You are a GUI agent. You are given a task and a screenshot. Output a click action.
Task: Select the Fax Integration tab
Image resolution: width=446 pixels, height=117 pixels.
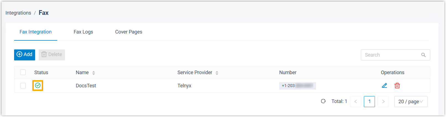(36, 32)
